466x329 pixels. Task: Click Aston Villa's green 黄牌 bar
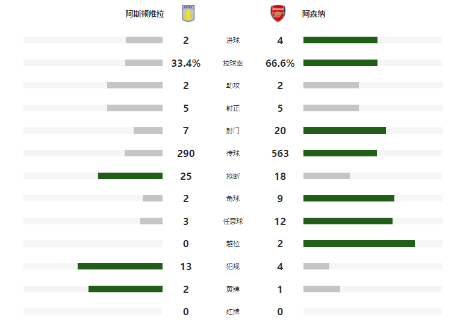click(x=125, y=289)
